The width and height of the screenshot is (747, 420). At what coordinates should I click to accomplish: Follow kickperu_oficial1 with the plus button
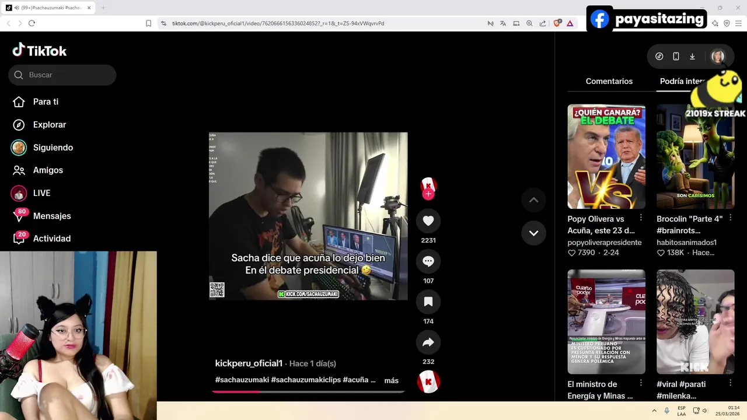pos(428,194)
